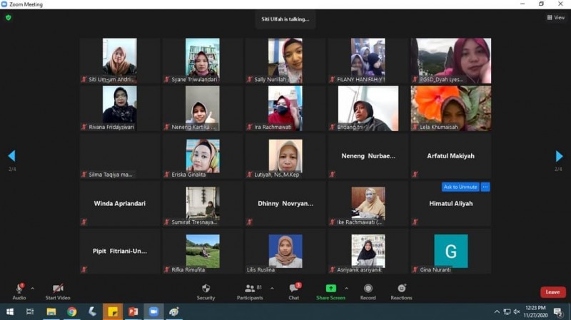Select PGSD_Dyah Lyes video tile
This screenshot has height=320, width=571.
(x=451, y=61)
